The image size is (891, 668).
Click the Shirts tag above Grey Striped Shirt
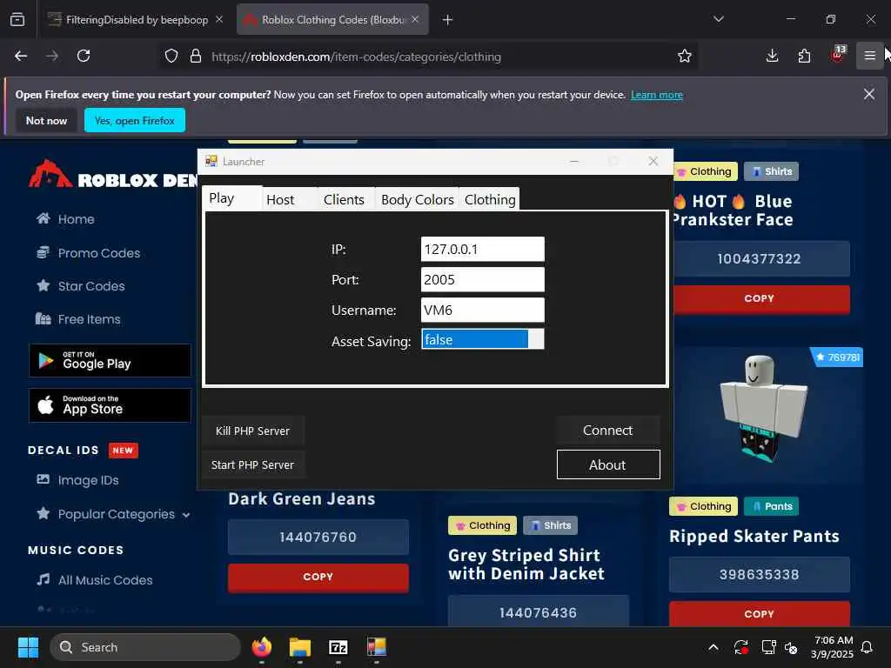point(551,525)
